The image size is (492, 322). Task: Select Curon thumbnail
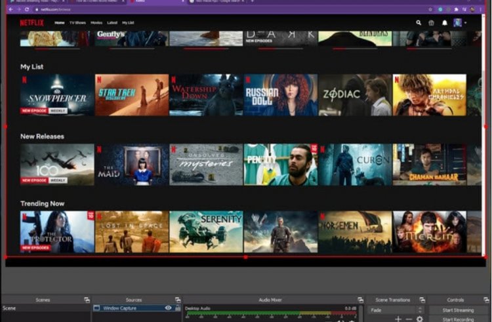[x=355, y=165]
